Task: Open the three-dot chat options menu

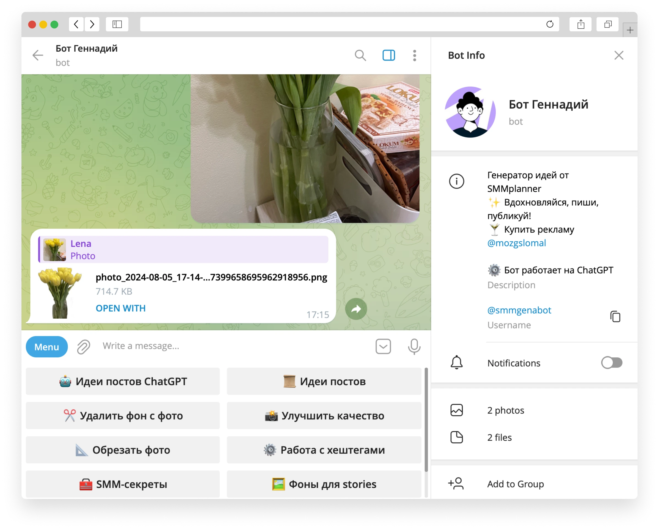Action: (415, 55)
